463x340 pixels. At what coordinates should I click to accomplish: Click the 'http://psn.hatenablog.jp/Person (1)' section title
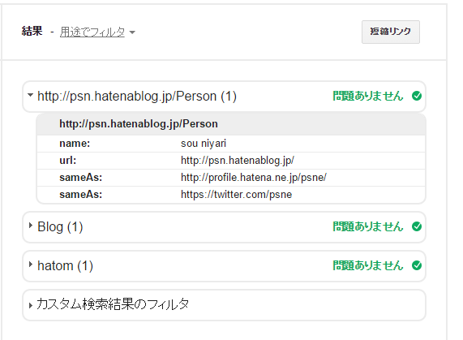click(137, 97)
